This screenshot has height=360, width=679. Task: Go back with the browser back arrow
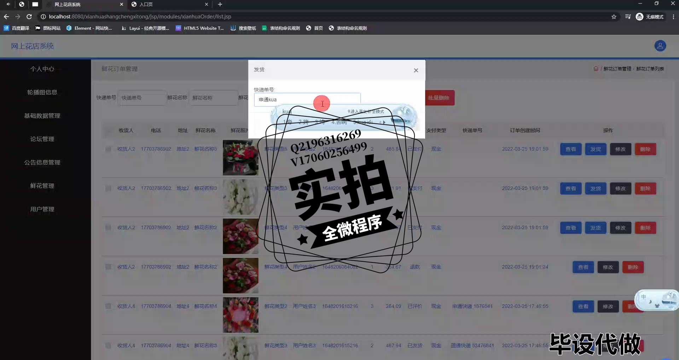pyautogui.click(x=6, y=17)
